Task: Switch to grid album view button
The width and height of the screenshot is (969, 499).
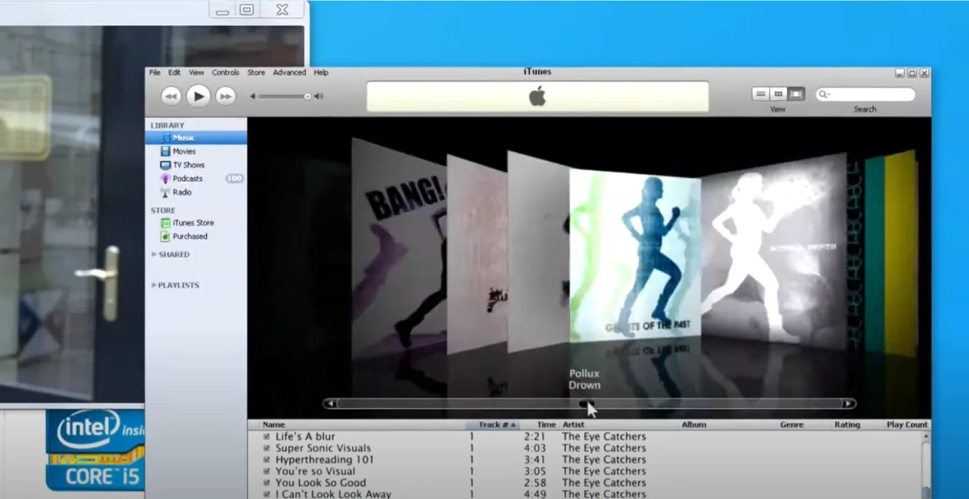Action: coord(778,94)
